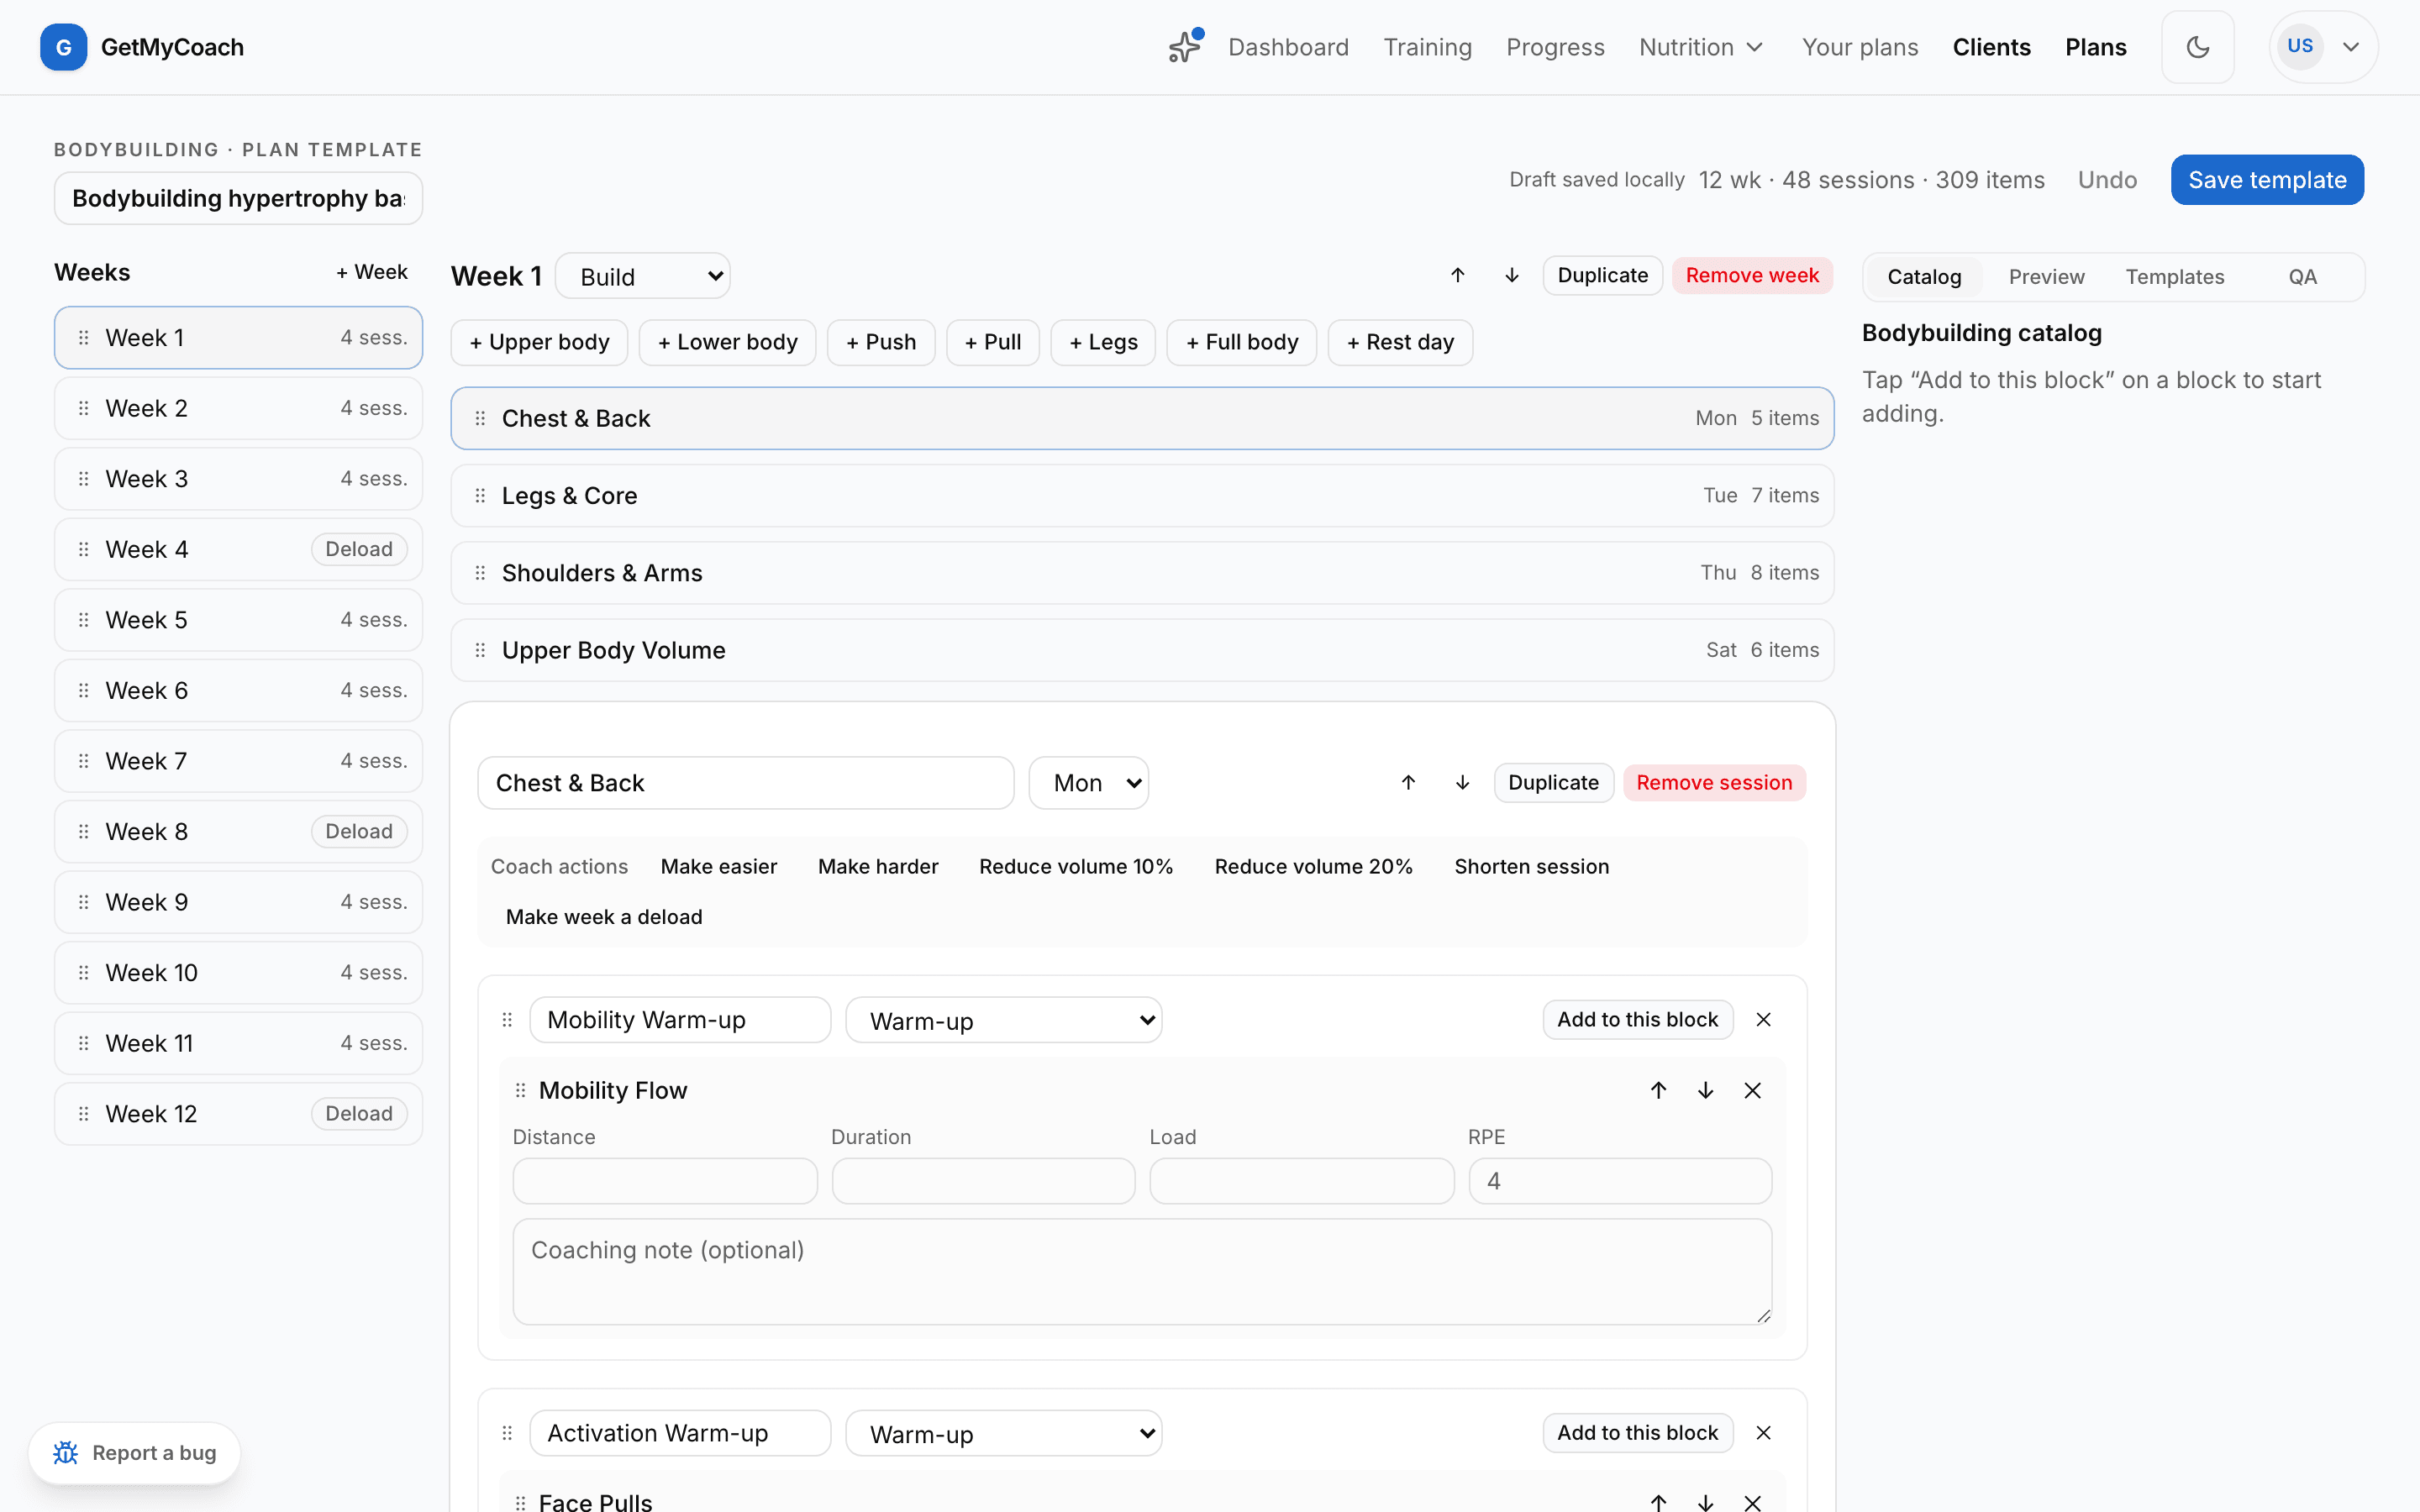Screen dimensions: 2420x1512
Task: Add a + Rest day session
Action: tap(1399, 342)
